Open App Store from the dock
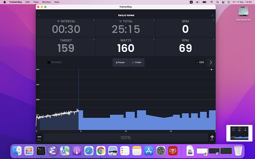 tap(149, 151)
